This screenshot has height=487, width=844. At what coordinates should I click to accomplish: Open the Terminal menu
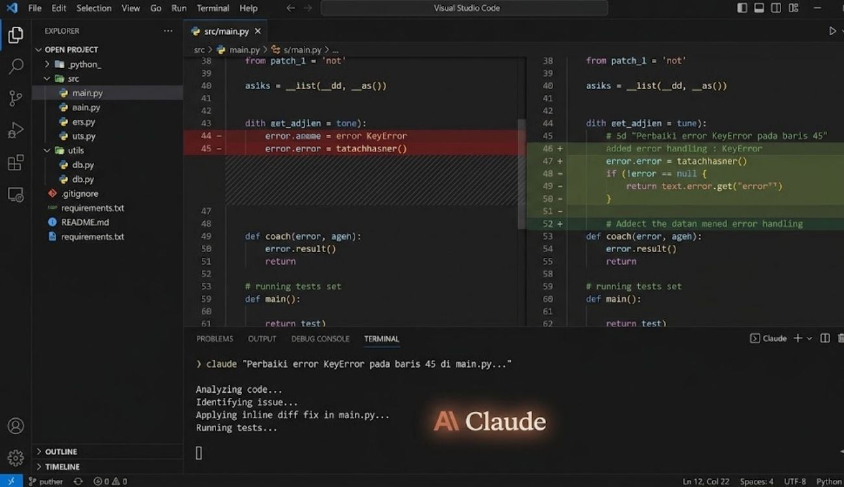coord(213,8)
